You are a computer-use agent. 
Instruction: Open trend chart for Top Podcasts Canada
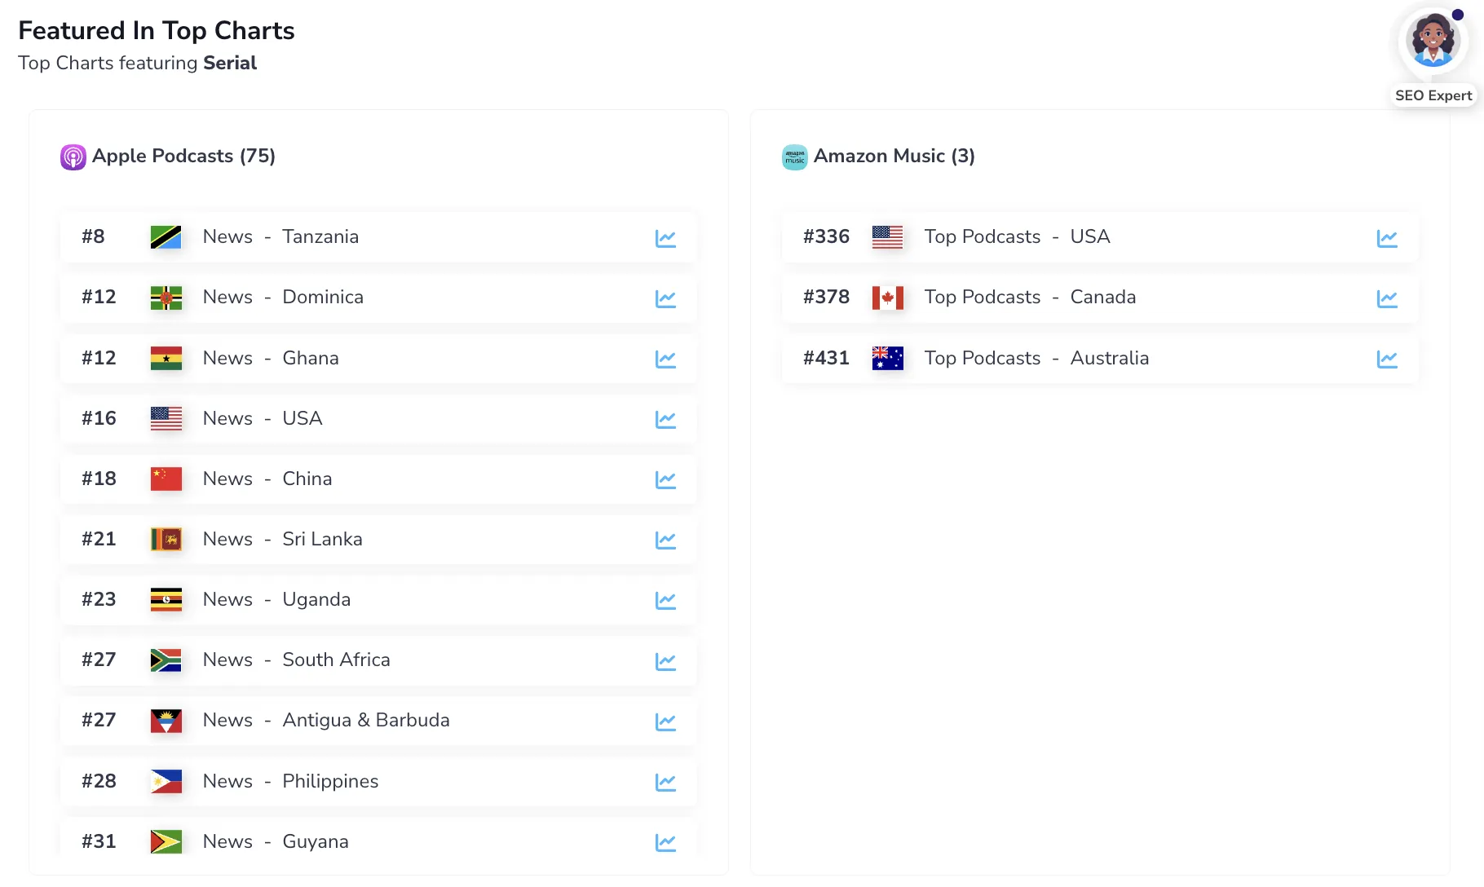click(x=1387, y=298)
